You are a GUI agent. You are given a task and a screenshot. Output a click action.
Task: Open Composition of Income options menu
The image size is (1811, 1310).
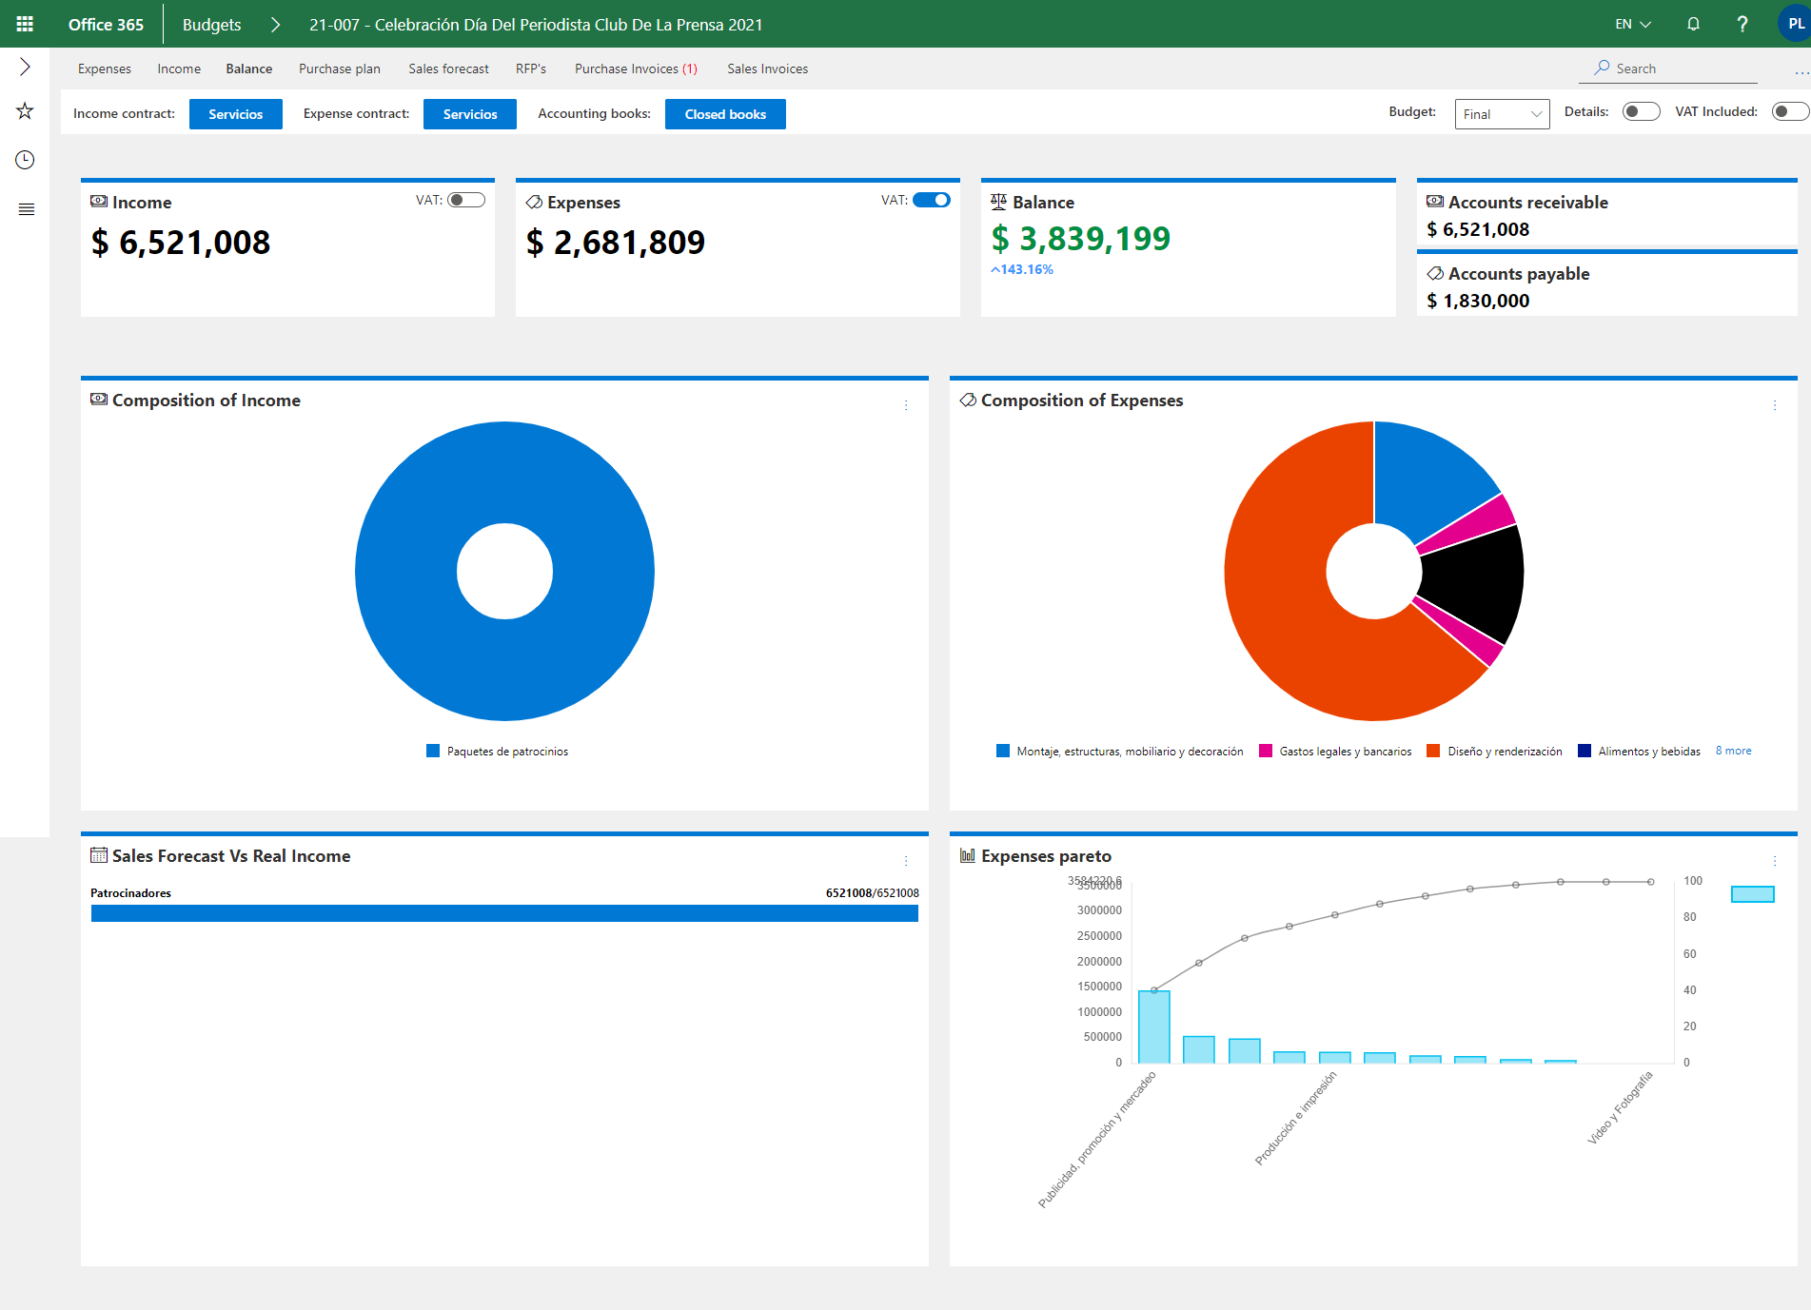906,405
